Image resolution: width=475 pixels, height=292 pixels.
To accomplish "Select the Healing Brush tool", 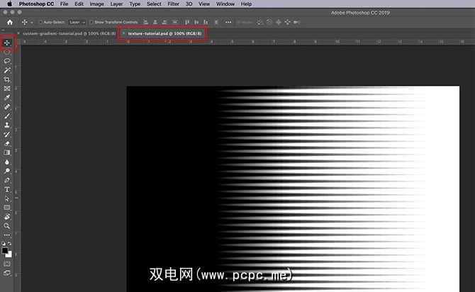I will (7, 106).
